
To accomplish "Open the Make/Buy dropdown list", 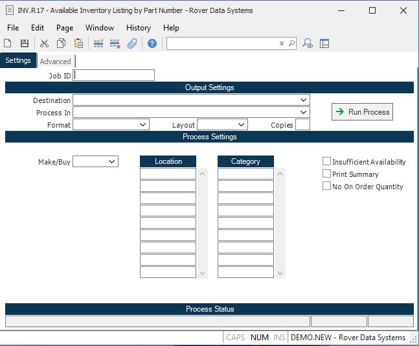I will [x=111, y=161].
